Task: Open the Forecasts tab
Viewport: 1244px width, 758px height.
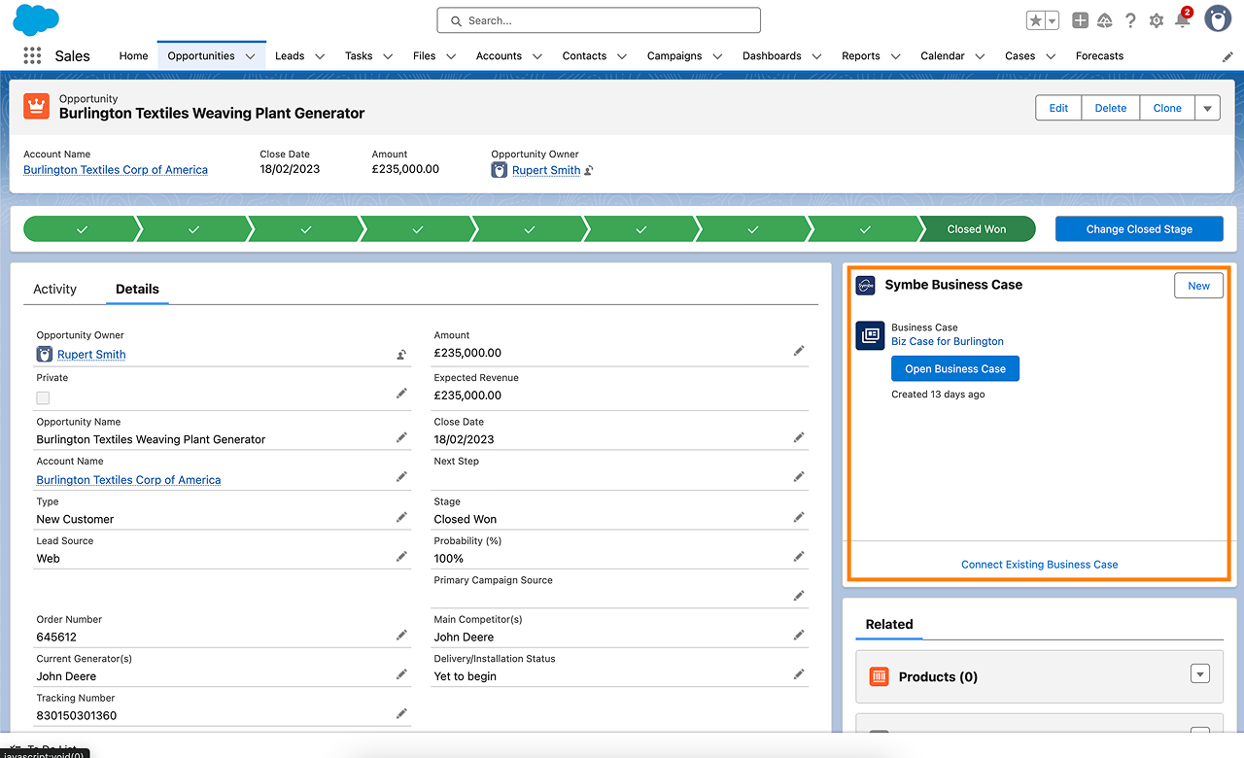Action: (1099, 56)
